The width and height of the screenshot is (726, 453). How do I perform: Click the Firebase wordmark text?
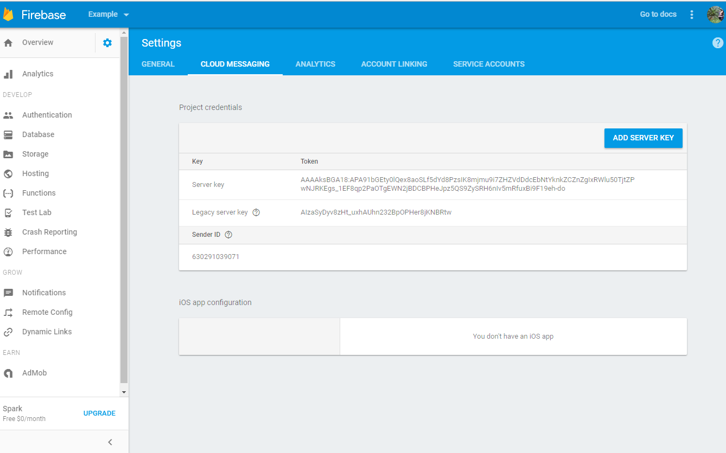tap(43, 15)
